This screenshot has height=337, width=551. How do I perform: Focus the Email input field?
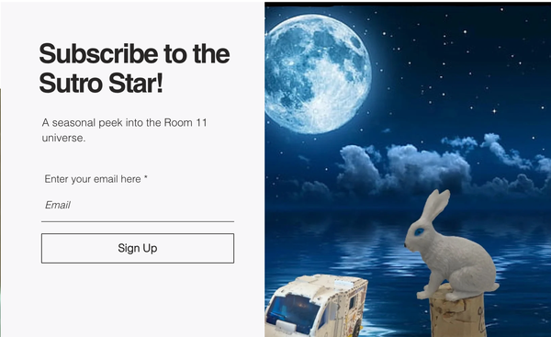pos(138,208)
